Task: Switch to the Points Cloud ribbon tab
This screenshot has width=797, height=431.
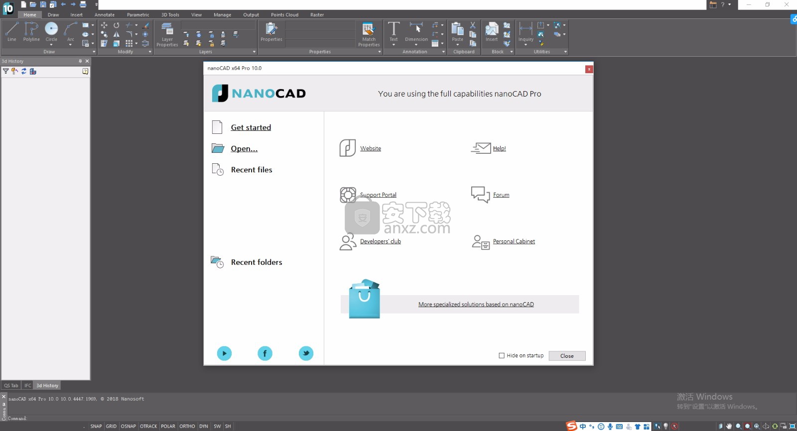Action: pos(285,15)
